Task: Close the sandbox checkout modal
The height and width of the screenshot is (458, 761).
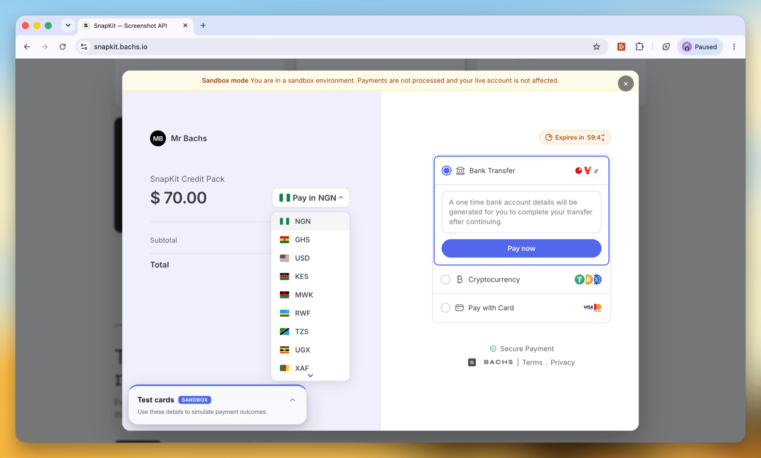Action: (x=626, y=84)
